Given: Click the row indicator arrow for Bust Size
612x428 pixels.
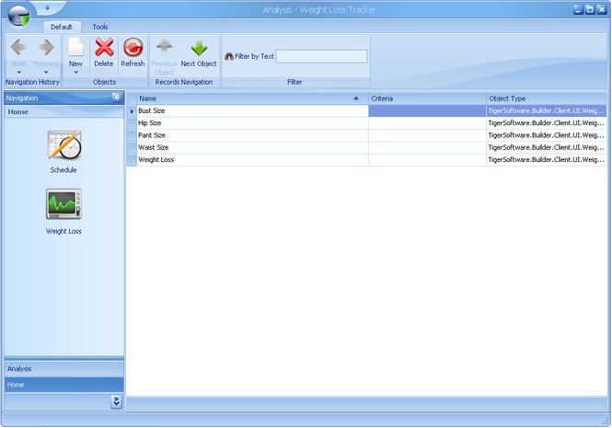Looking at the screenshot, I should pos(132,111).
